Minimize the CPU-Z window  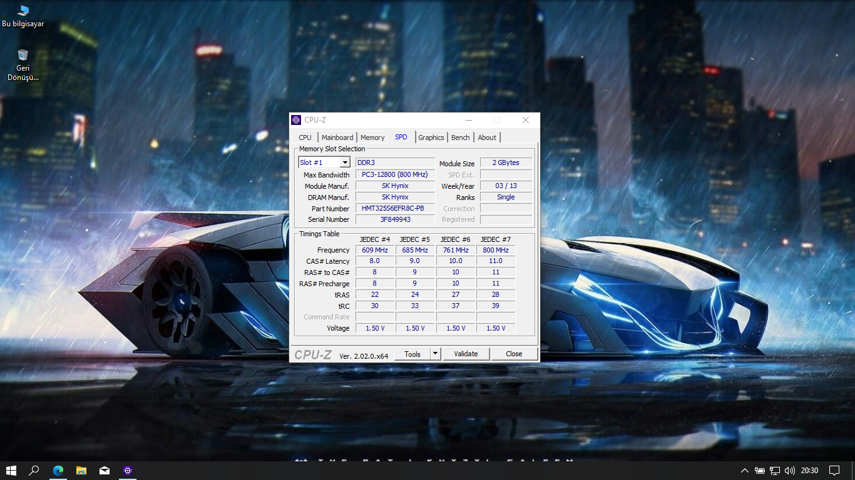point(468,120)
